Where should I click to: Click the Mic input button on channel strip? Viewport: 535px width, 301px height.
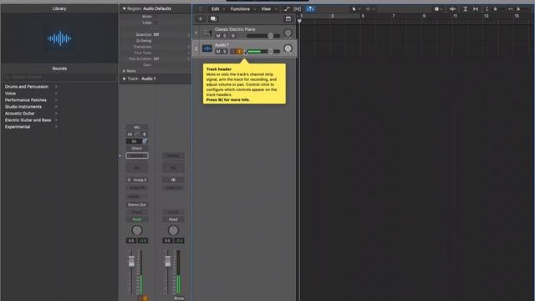(137, 127)
